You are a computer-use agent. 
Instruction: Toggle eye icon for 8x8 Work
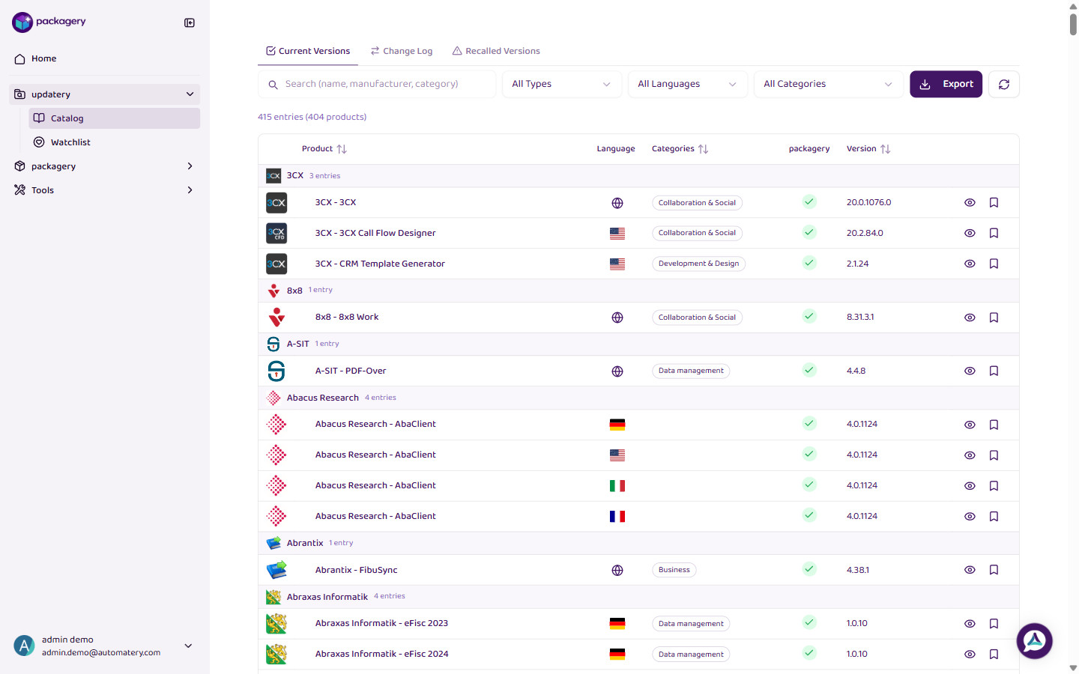pos(970,318)
